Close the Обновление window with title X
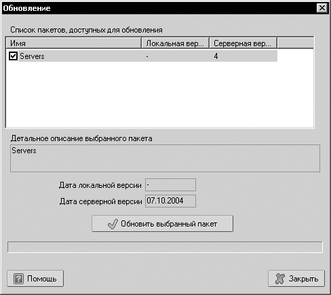 [x=322, y=8]
